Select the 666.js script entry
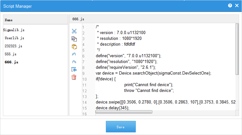This screenshot has width=242, height=135. click(11, 62)
